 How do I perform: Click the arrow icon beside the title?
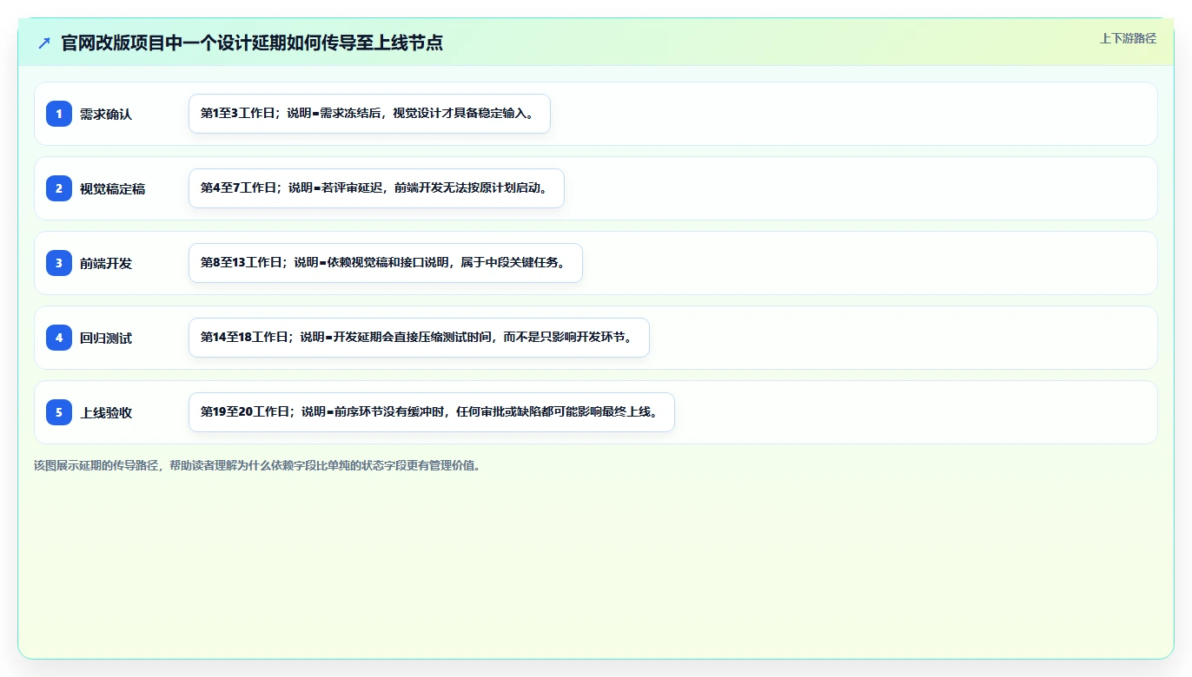44,43
